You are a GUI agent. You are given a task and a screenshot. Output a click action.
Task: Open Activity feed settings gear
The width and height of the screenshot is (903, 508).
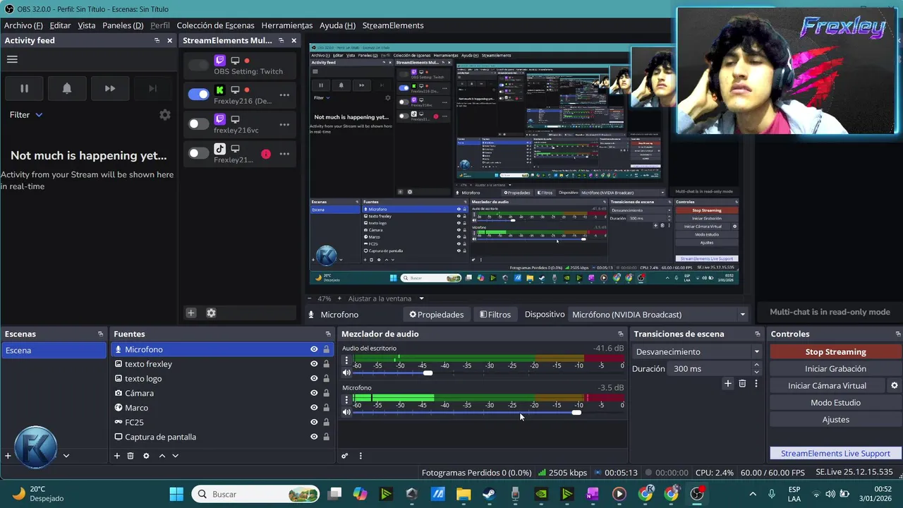(165, 115)
